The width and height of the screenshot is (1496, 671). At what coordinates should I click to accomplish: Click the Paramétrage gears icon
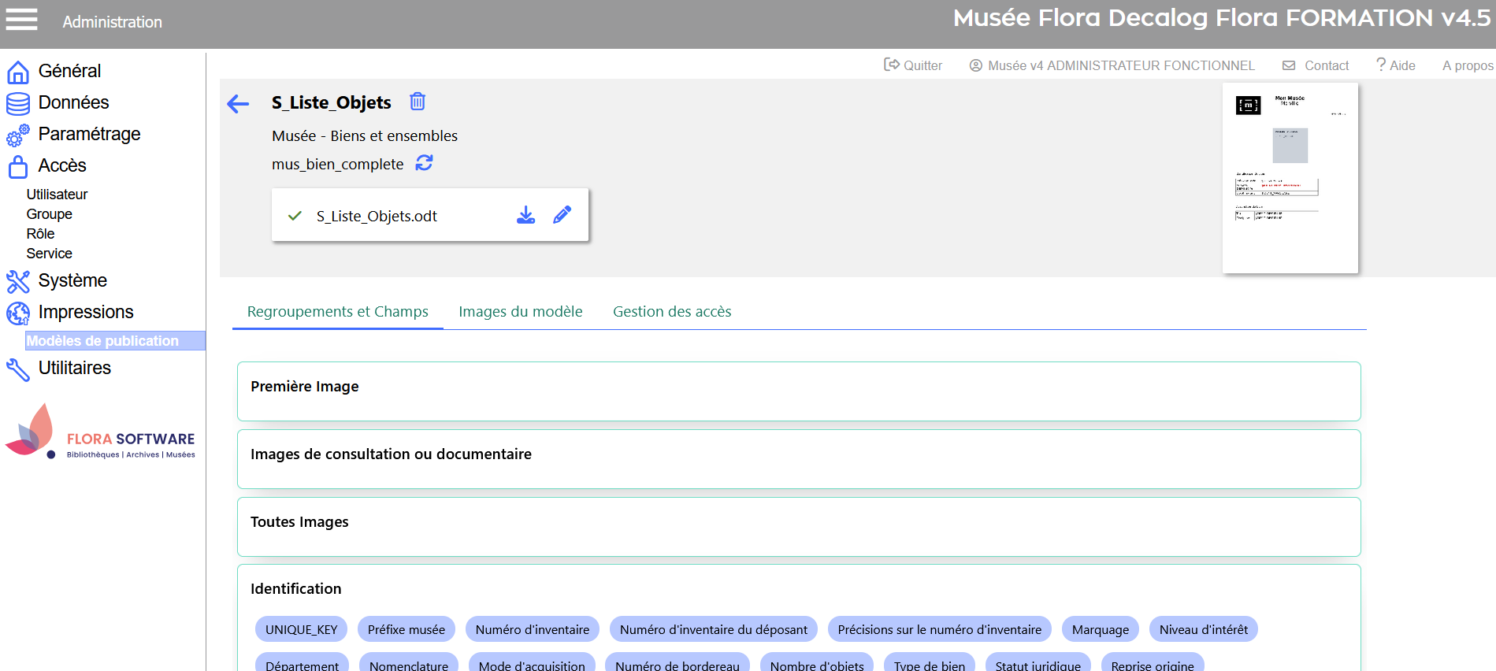(x=18, y=135)
